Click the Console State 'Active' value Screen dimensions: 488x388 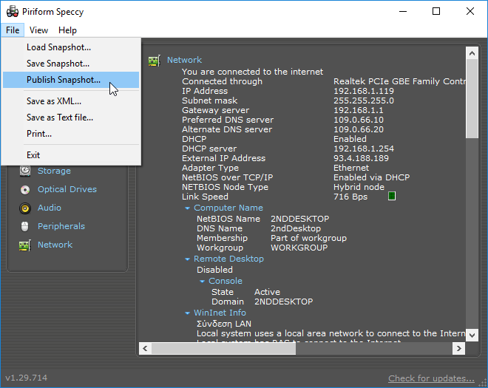(267, 292)
